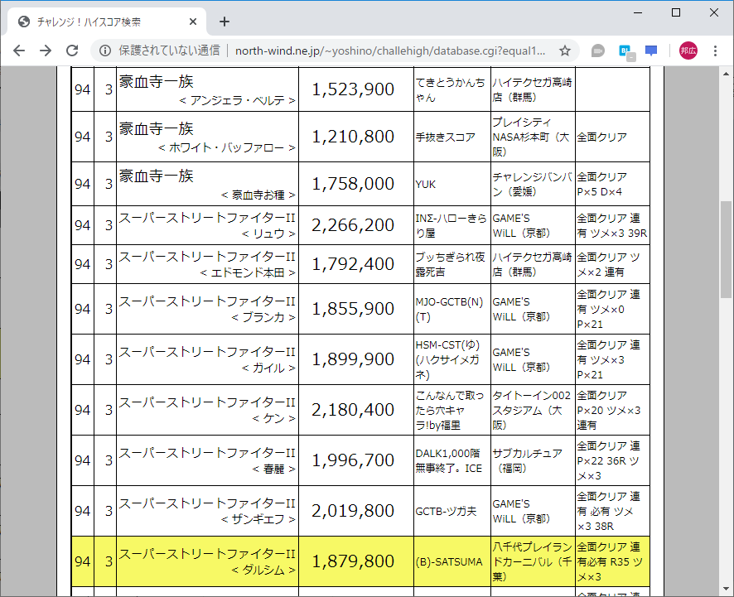Open Chrome's three-dot menu
This screenshot has width=734, height=597.
(715, 51)
